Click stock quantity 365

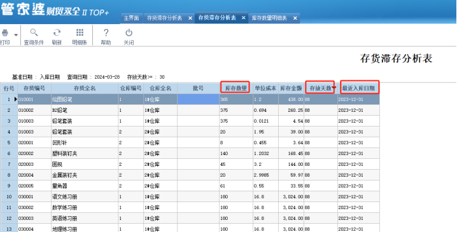pyautogui.click(x=236, y=99)
